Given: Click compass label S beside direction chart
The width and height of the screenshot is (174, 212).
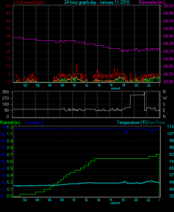Looking at the screenshot, I should point(164,105).
